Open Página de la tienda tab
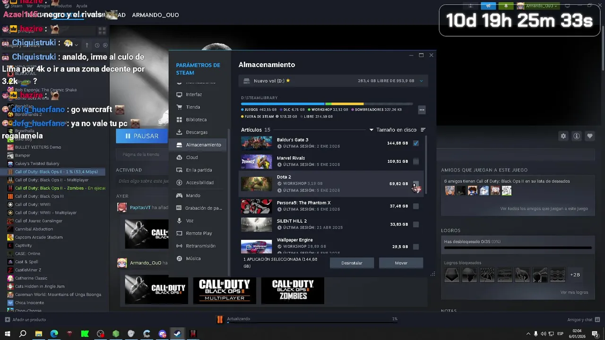The width and height of the screenshot is (605, 340). click(x=141, y=154)
